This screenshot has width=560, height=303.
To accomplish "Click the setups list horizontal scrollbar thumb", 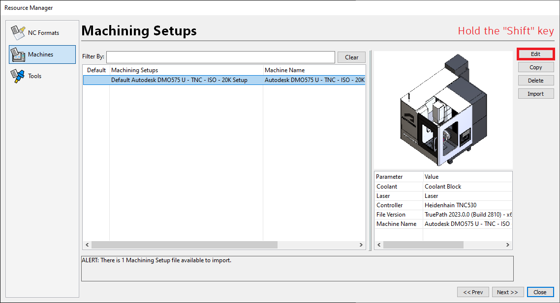I will pyautogui.click(x=184, y=245).
